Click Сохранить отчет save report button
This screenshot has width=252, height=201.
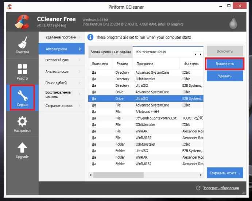(x=225, y=173)
